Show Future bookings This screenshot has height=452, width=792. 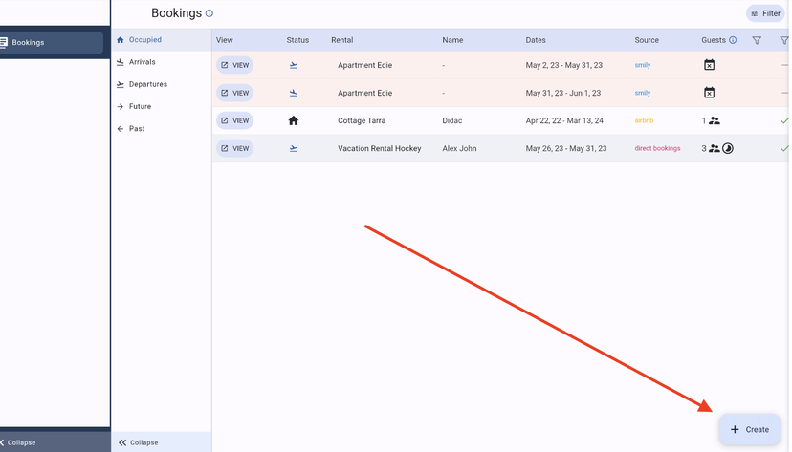click(x=140, y=106)
